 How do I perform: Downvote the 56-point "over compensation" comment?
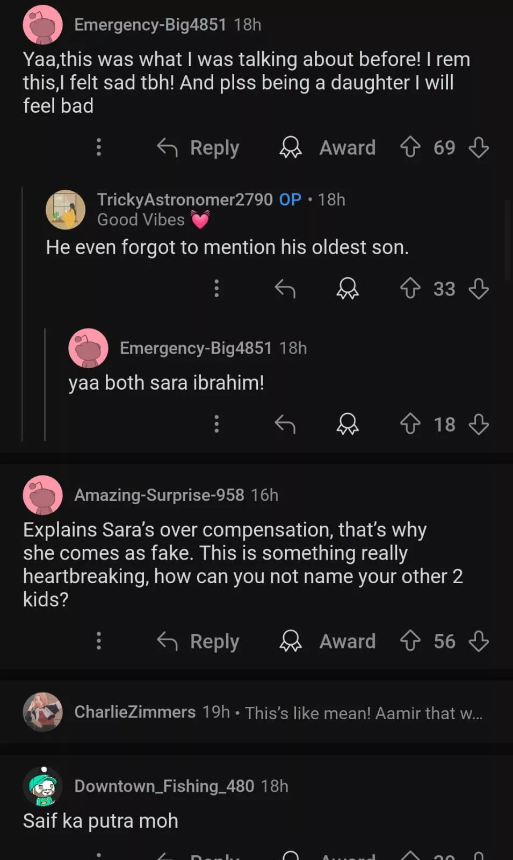[x=478, y=641]
